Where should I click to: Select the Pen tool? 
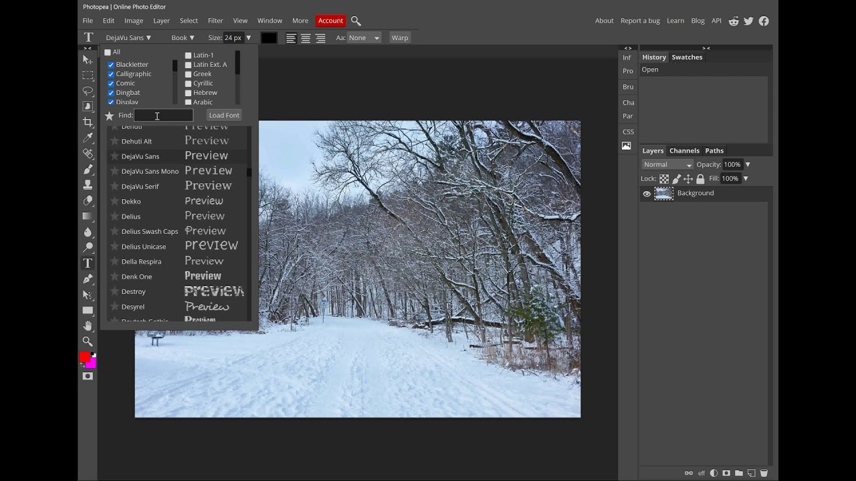coord(88,279)
